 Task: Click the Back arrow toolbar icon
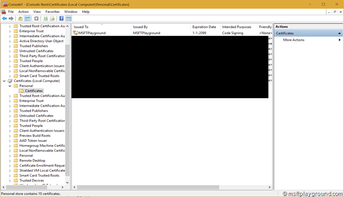[4, 19]
